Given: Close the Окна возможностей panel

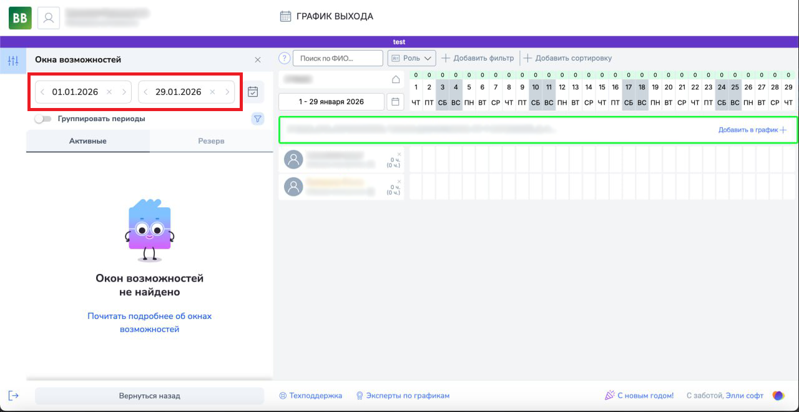Looking at the screenshot, I should pyautogui.click(x=258, y=60).
